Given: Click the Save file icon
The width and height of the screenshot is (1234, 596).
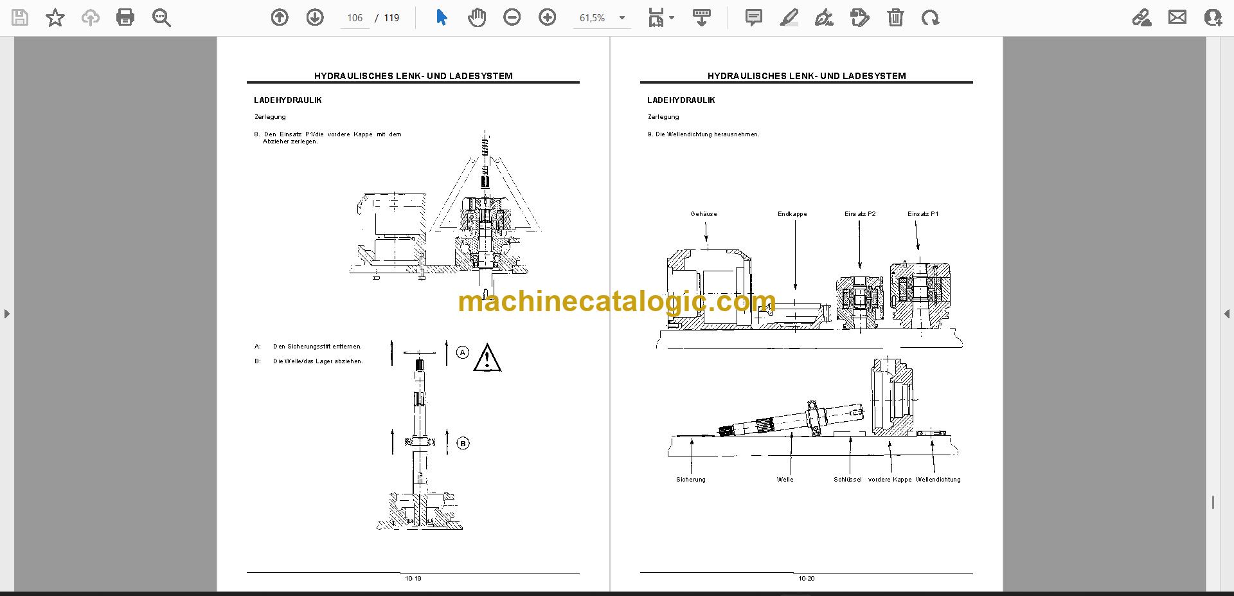Looking at the screenshot, I should (20, 17).
